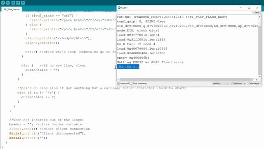Click the currentLine = "" code line
Image resolution: width=264 pixels, height=149 pixels.
pos(42,70)
